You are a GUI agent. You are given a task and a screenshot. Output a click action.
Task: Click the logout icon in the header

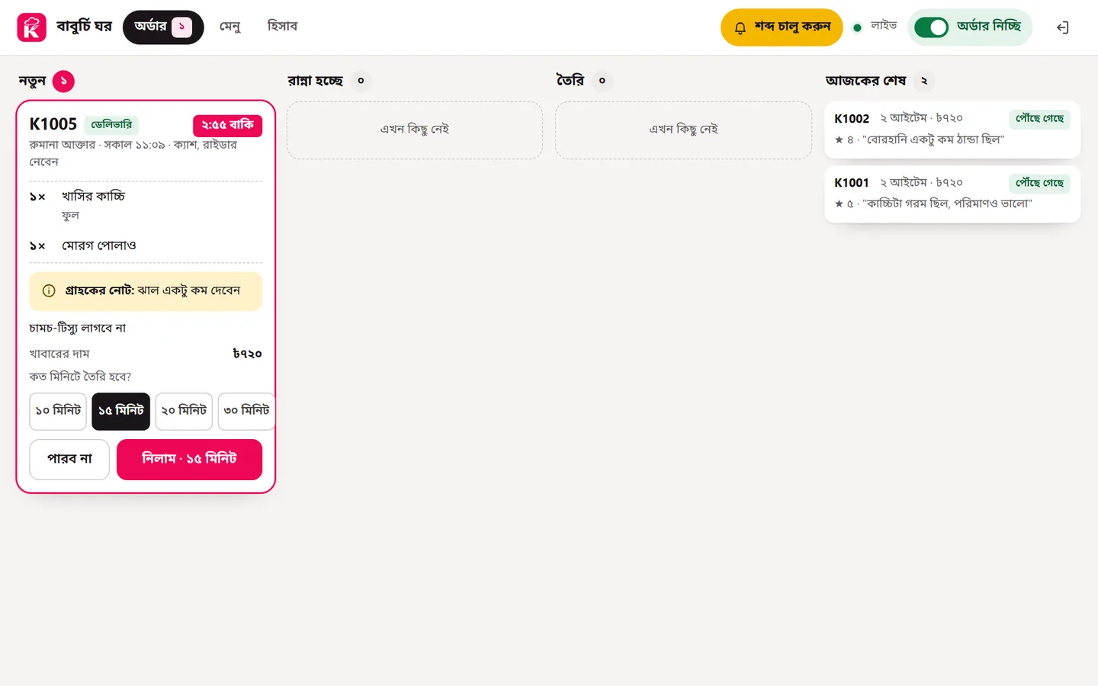1062,27
